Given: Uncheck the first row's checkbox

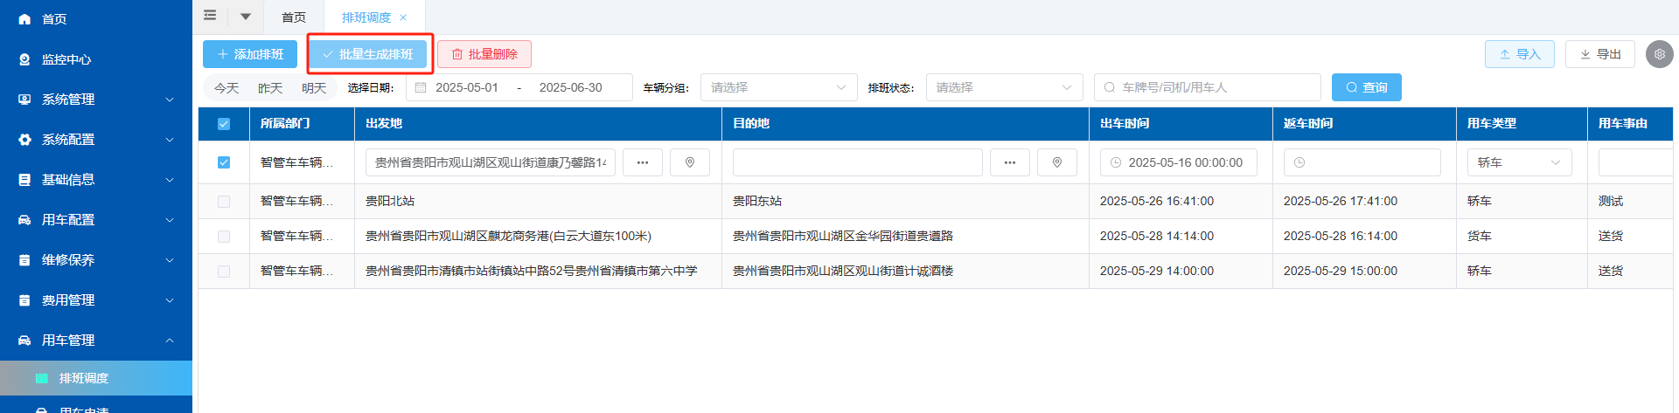Looking at the screenshot, I should tap(224, 162).
